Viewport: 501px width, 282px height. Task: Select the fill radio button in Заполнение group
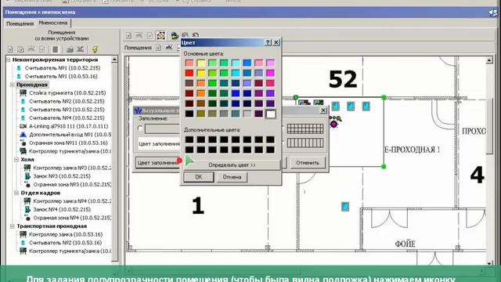pyautogui.click(x=140, y=128)
